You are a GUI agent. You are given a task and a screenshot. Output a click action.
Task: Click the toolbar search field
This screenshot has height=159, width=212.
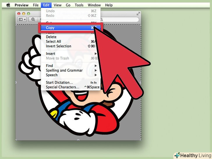coord(119,20)
